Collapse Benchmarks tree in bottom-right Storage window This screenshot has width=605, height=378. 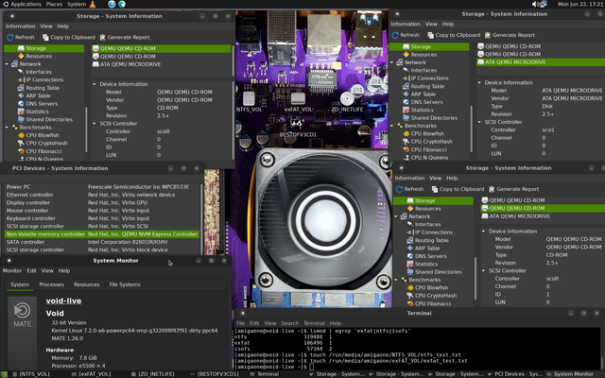[396, 280]
